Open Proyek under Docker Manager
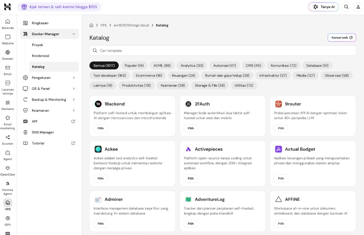This screenshot has width=364, height=235. pos(54,45)
